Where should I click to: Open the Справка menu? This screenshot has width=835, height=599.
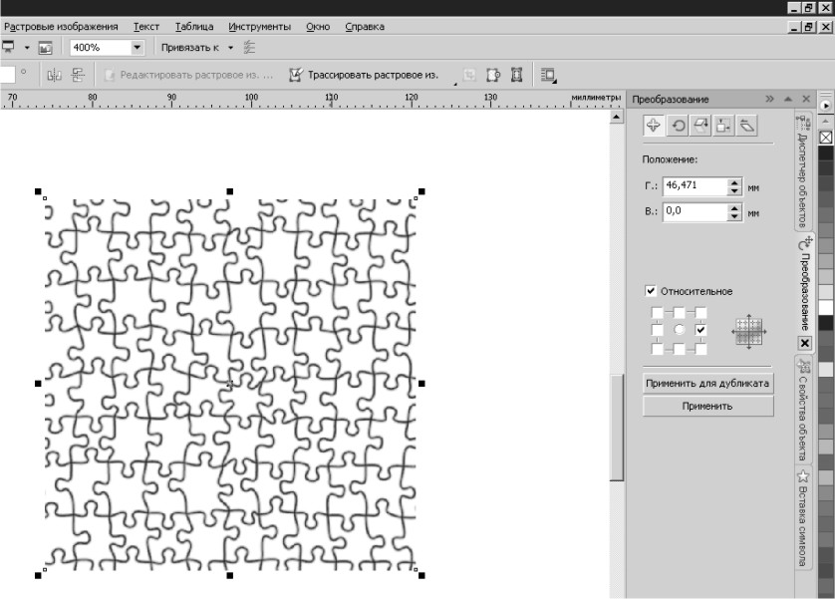[365, 27]
